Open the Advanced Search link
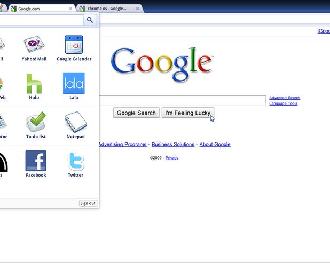This screenshot has width=330, height=263. 285,98
